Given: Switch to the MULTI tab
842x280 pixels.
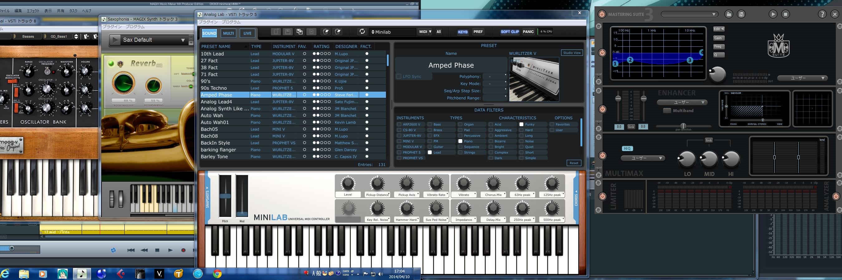Looking at the screenshot, I should [x=228, y=33].
